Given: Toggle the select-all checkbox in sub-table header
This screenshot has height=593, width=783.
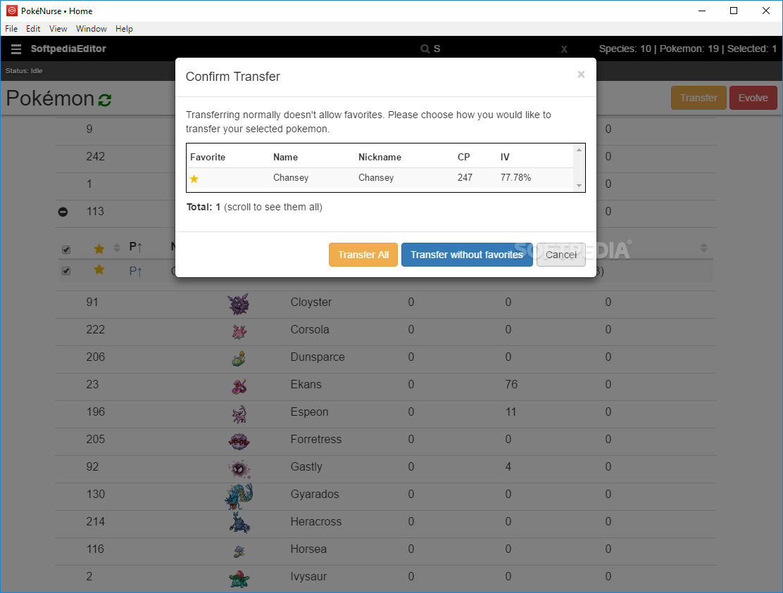Looking at the screenshot, I should point(66,249).
